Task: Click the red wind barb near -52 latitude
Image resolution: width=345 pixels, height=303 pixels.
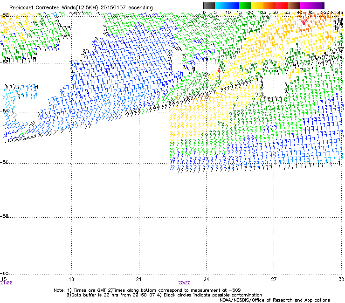Action: (x=219, y=71)
